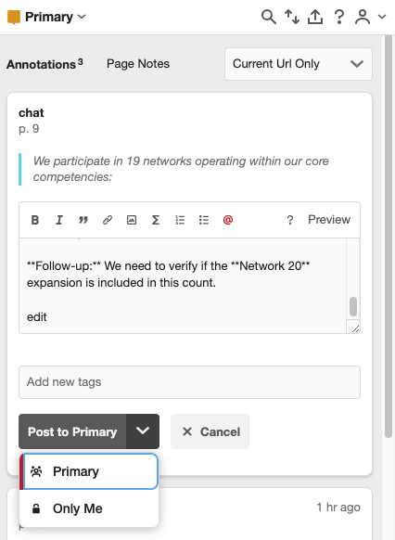Viewport: 395px width, 540px height.
Task: Click the quoted highlight text
Action: pos(181,169)
